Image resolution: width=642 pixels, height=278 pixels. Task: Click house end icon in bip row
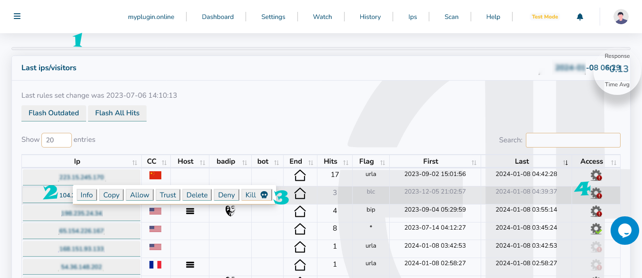[x=300, y=211]
